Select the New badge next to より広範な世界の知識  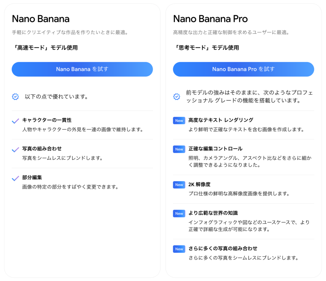[179, 214]
